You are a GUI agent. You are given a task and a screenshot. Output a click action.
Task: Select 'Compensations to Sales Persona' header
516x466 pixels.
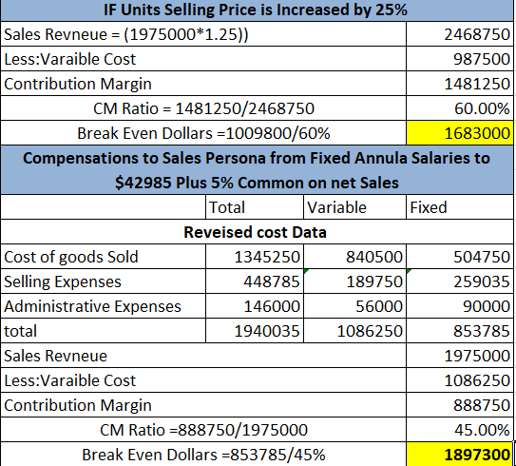(257, 170)
